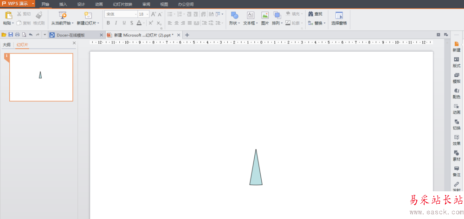Increase indent level
464x219 pixels.
196,14
